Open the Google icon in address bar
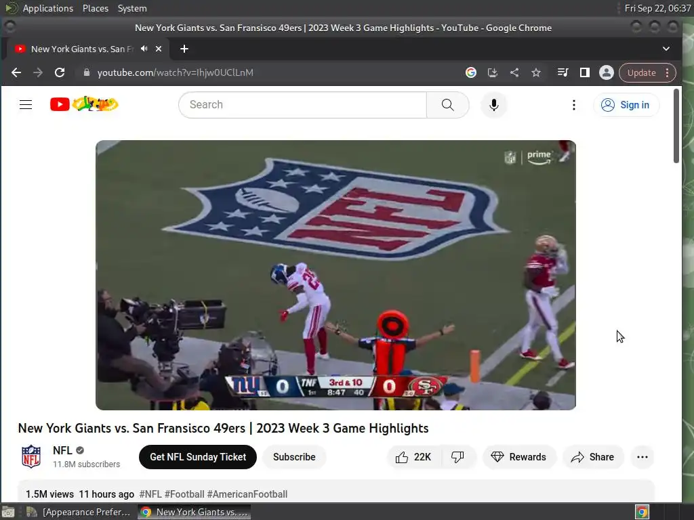The height and width of the screenshot is (520, 694). pos(471,72)
